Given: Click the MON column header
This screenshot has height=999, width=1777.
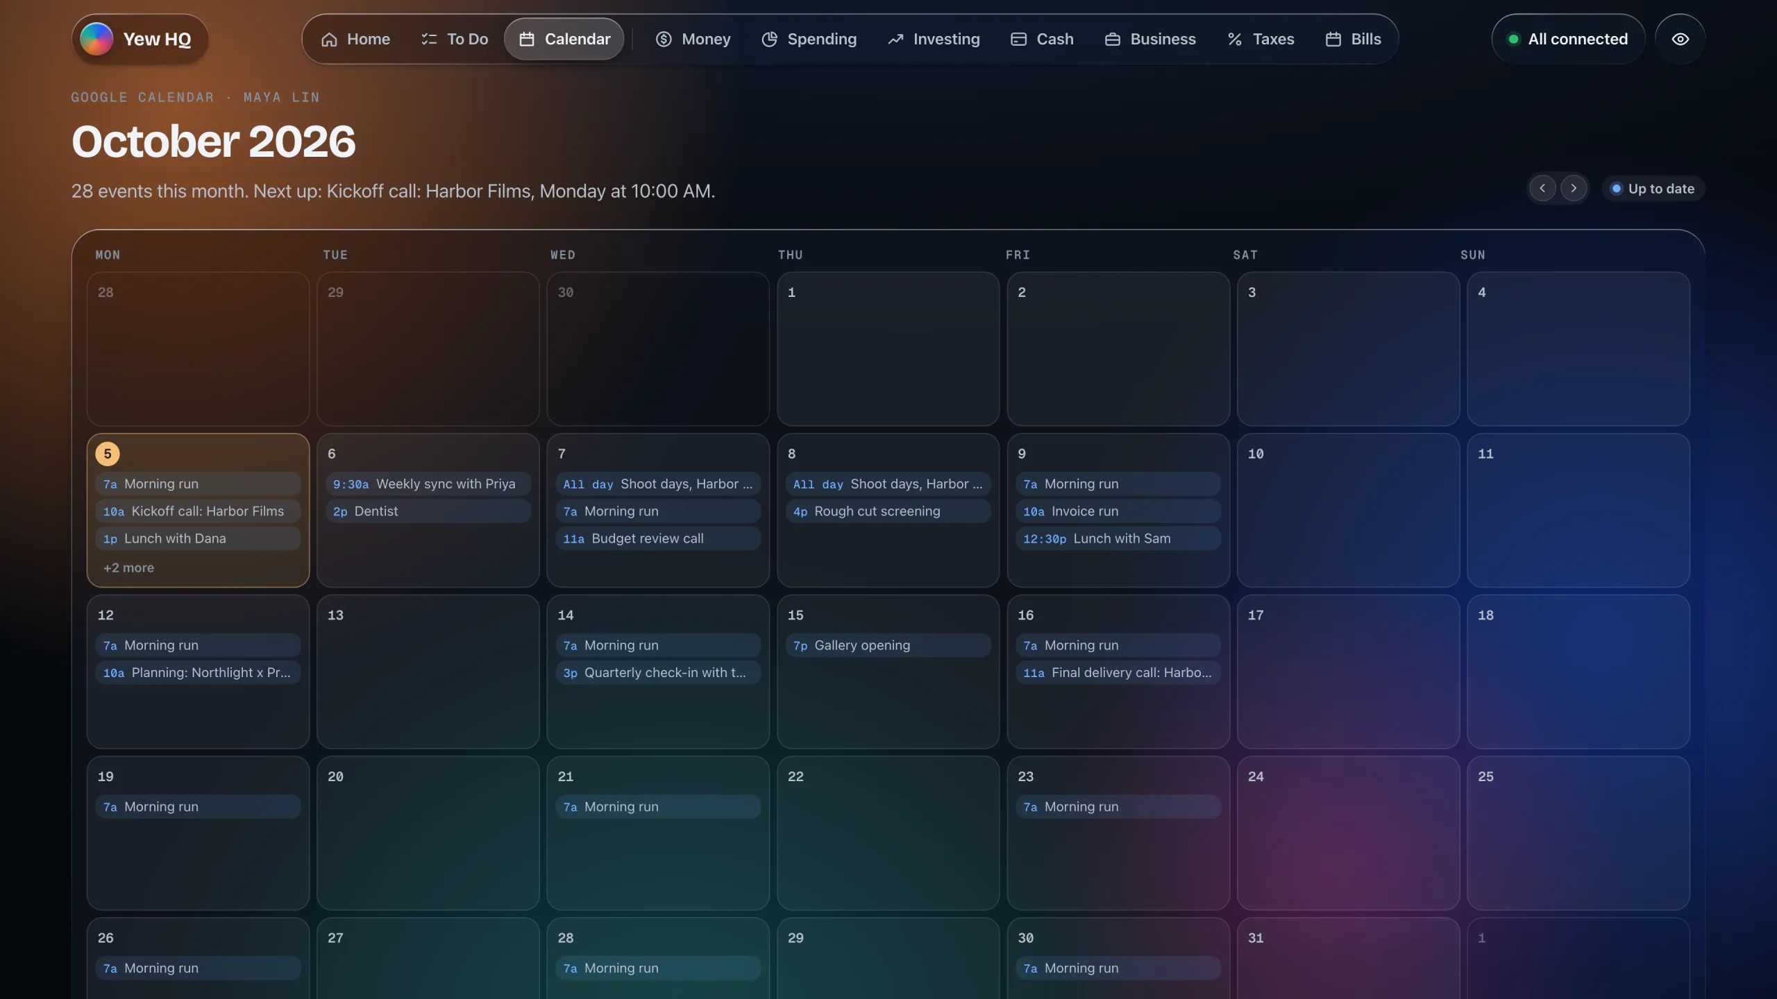Looking at the screenshot, I should (108, 255).
